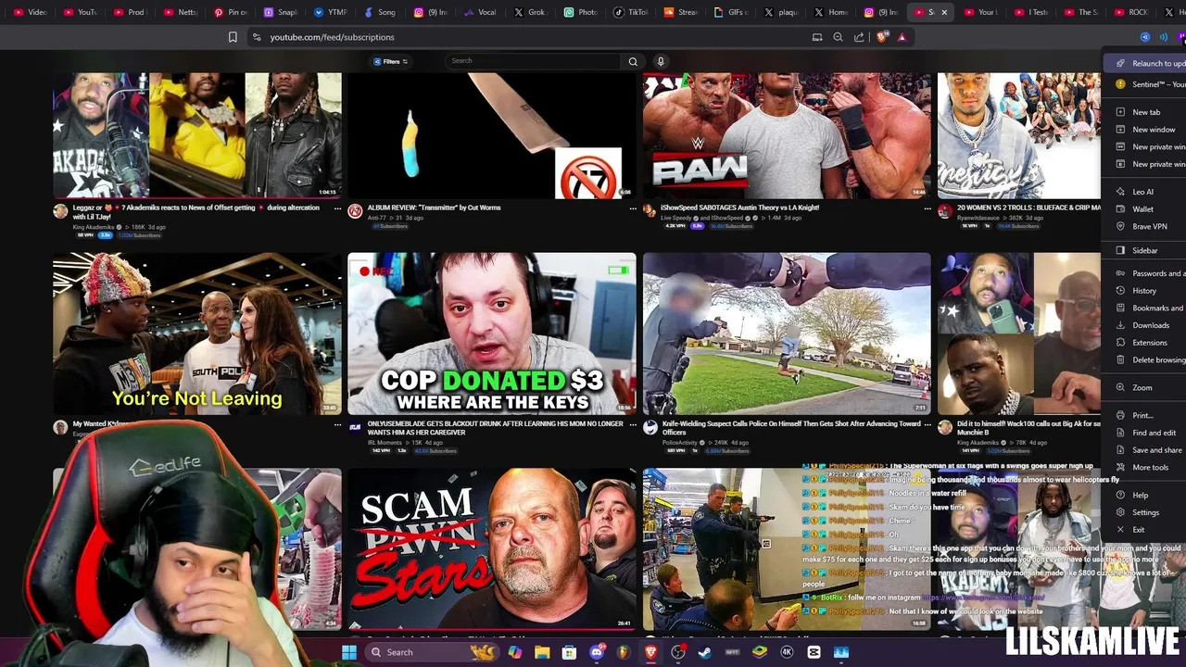Open options menu for the ONLYUSEMEBLADE video
This screenshot has width=1186, height=667.
[633, 424]
